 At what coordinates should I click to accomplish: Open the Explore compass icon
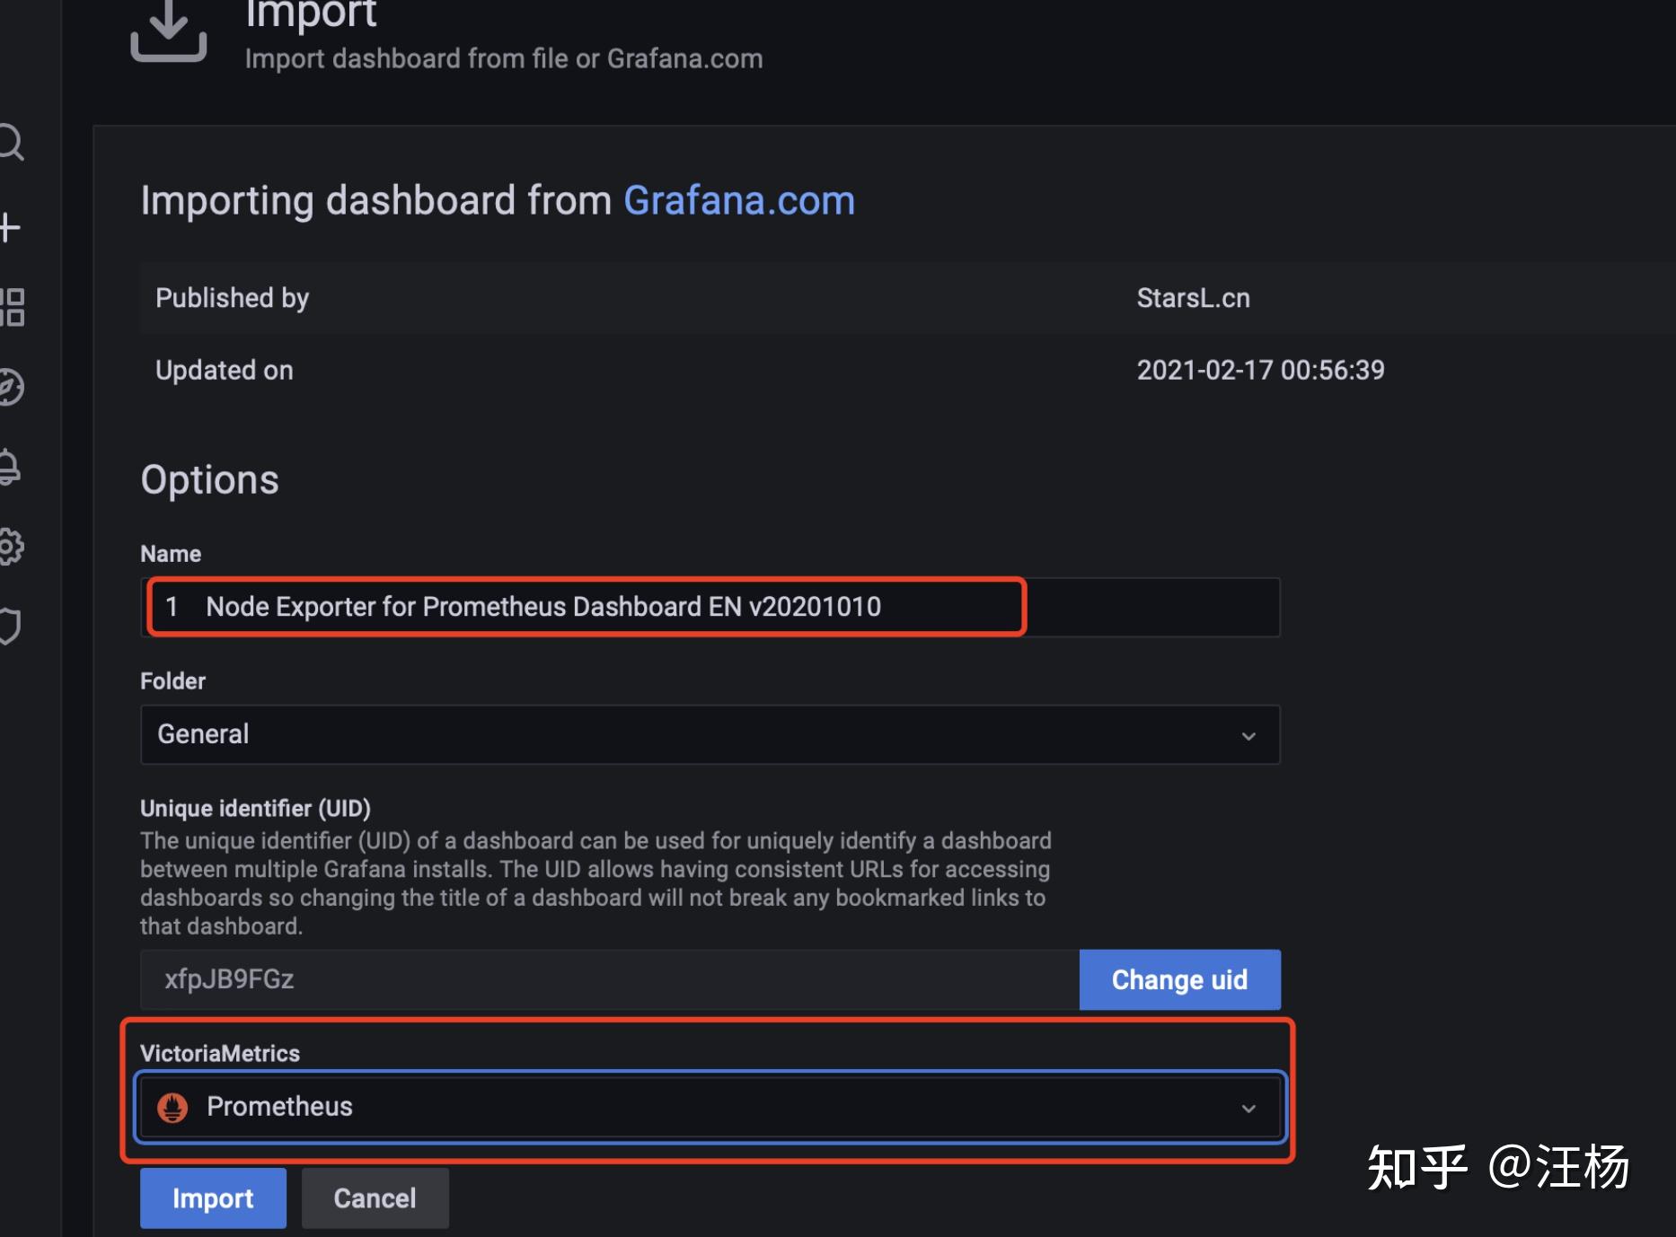tap(11, 387)
